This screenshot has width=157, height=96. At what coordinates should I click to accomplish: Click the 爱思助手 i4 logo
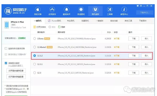[x=8, y=11]
